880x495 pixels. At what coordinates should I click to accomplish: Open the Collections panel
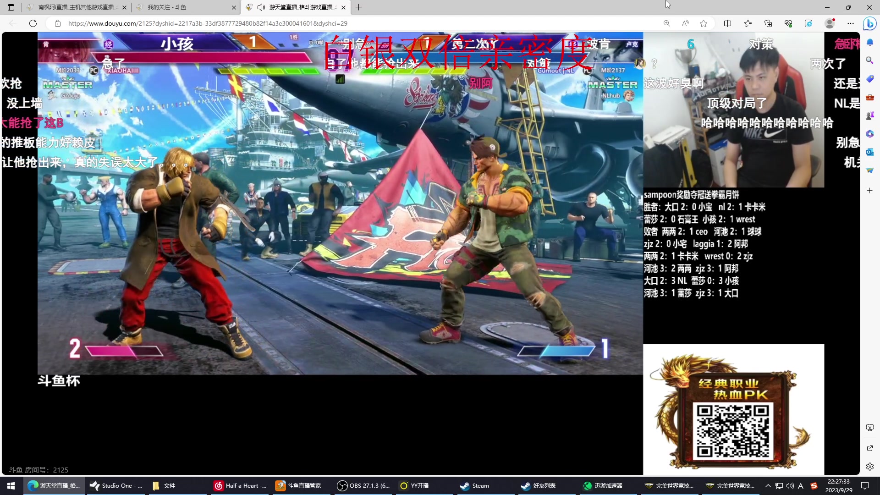[768, 23]
